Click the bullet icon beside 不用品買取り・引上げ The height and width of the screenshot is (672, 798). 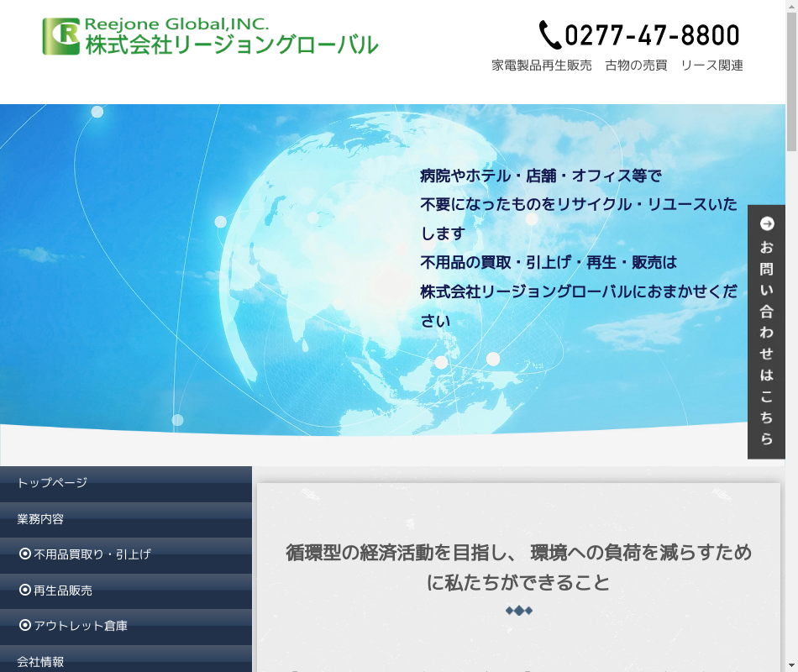[x=25, y=554]
